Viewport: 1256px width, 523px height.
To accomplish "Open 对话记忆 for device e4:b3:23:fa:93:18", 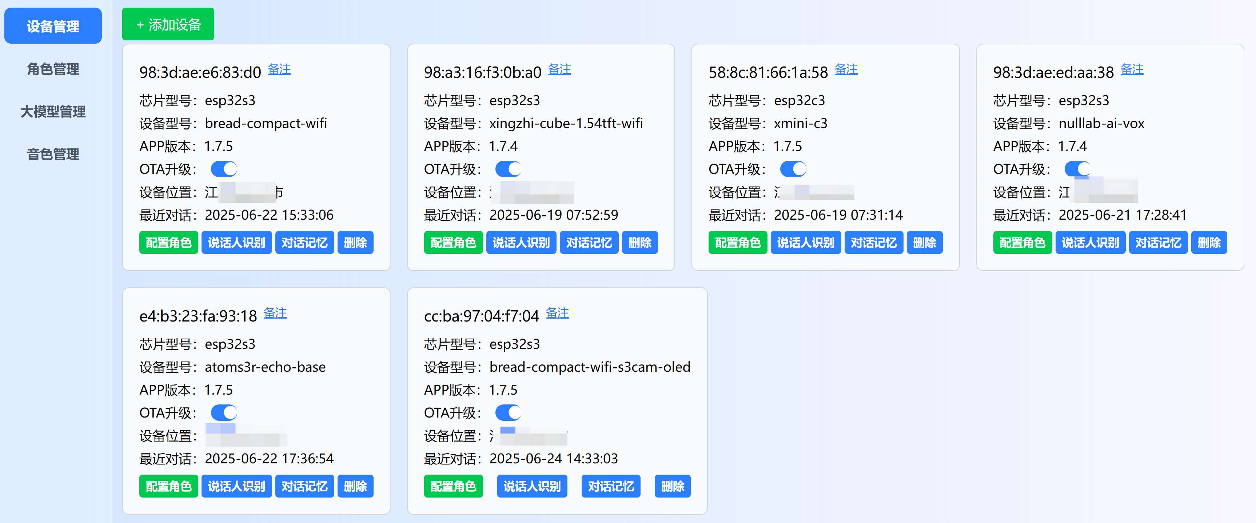I will point(305,486).
